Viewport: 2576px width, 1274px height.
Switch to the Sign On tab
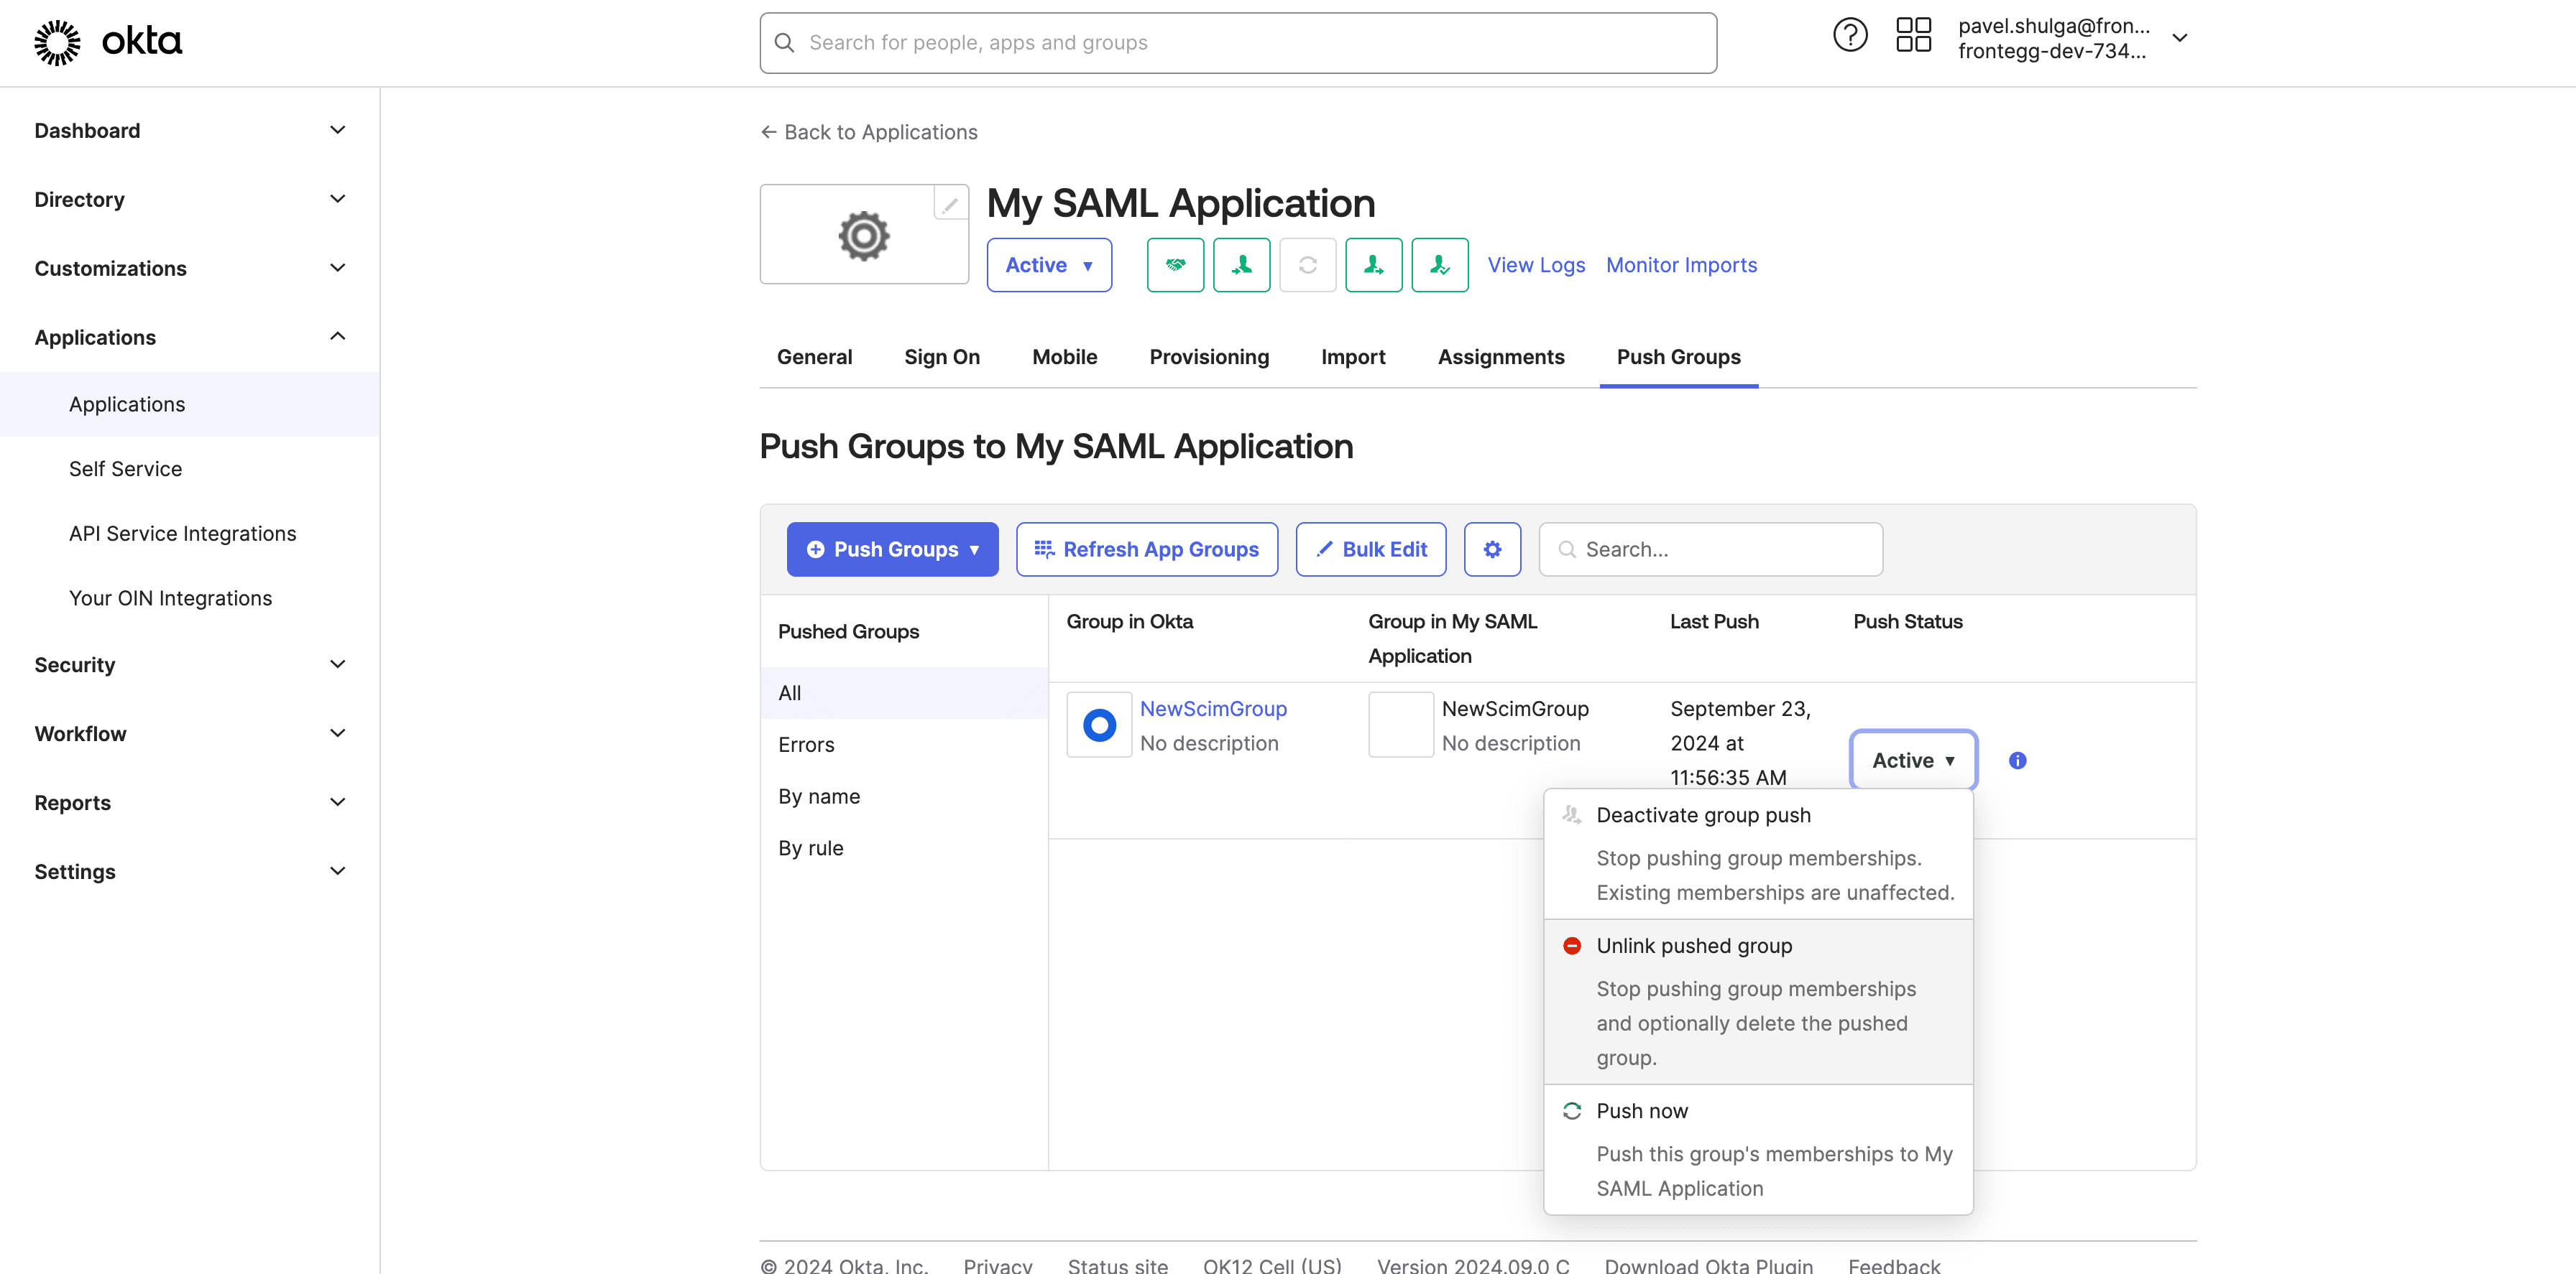coord(941,357)
